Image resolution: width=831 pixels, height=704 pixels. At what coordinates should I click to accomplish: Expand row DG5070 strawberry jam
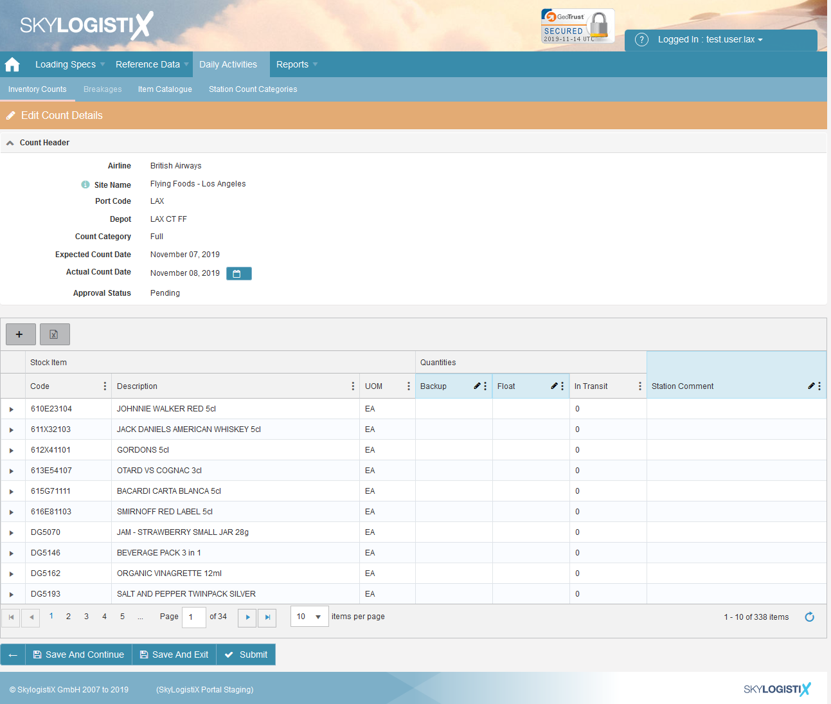12,533
